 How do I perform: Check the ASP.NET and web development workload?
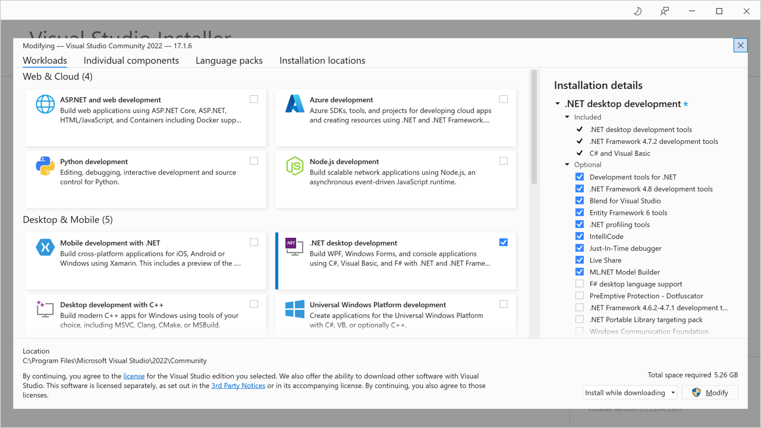point(254,99)
